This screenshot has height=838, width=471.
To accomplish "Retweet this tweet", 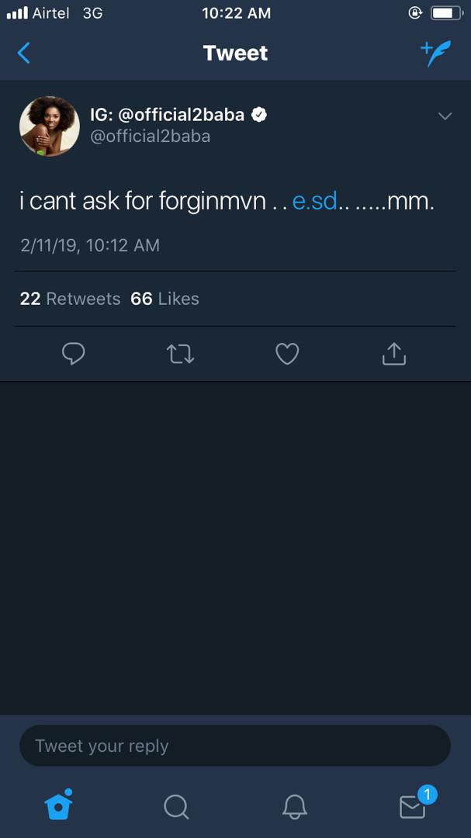I will pos(180,355).
